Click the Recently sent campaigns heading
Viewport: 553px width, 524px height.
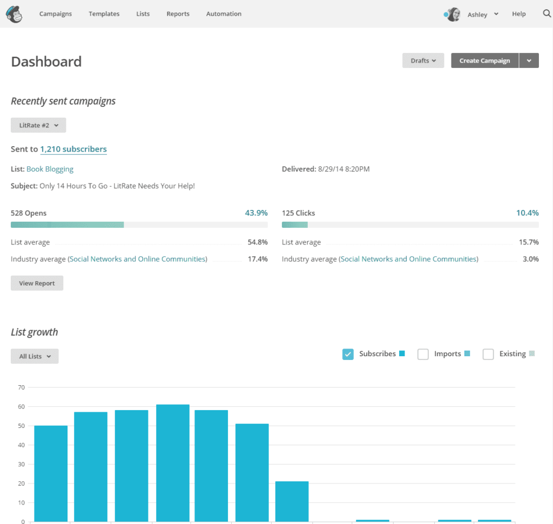[x=63, y=101]
